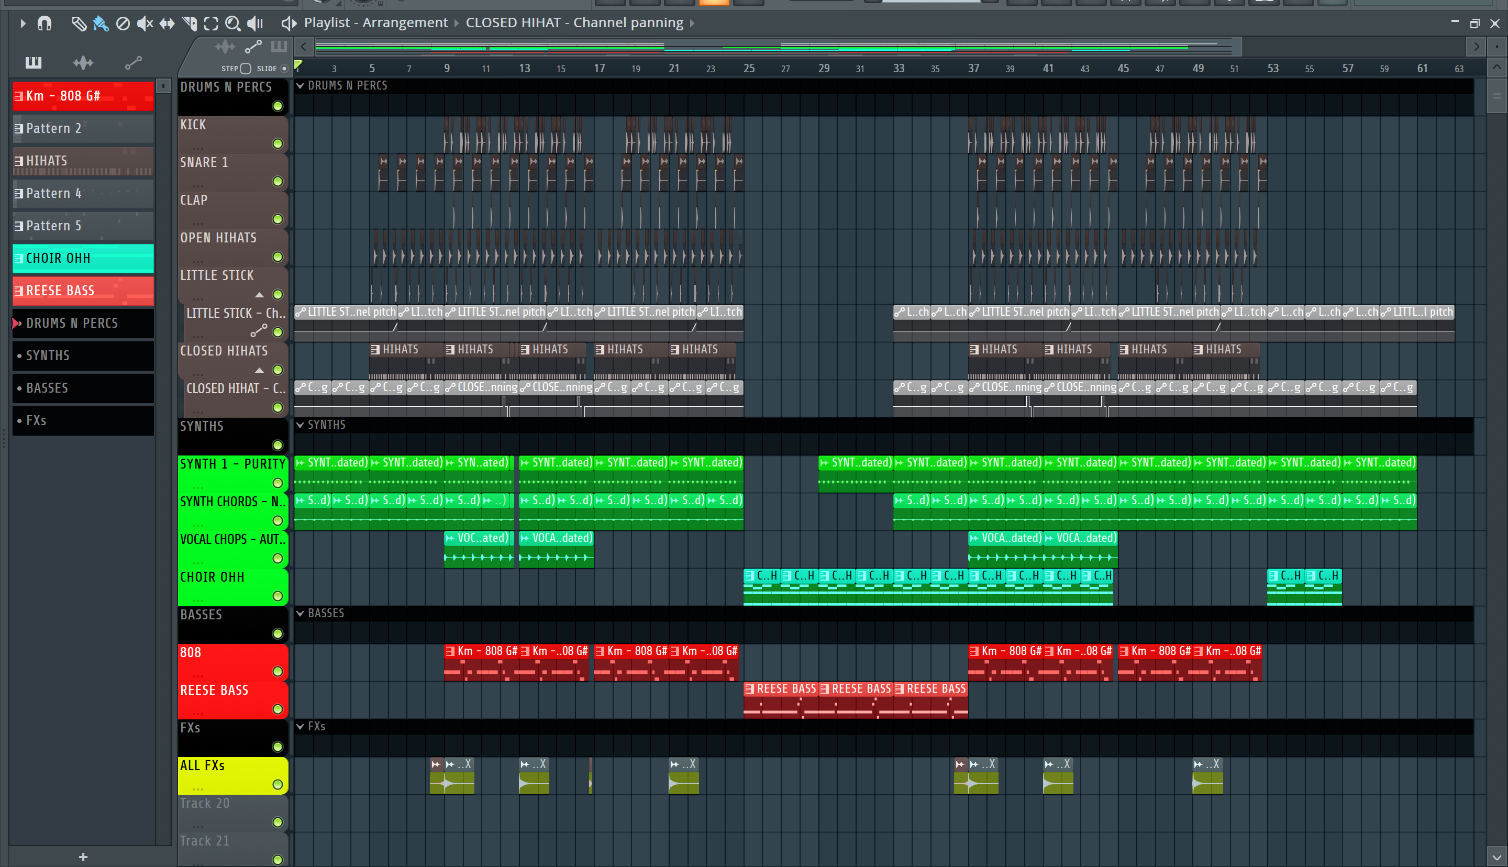Select the Zoom tool
Image resolution: width=1508 pixels, height=867 pixels.
[233, 23]
